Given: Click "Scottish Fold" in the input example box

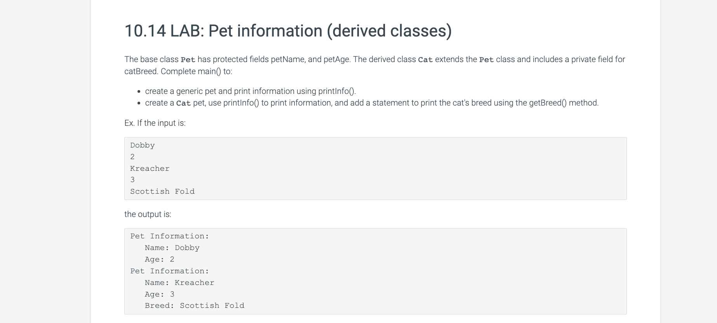Looking at the screenshot, I should [x=162, y=191].
